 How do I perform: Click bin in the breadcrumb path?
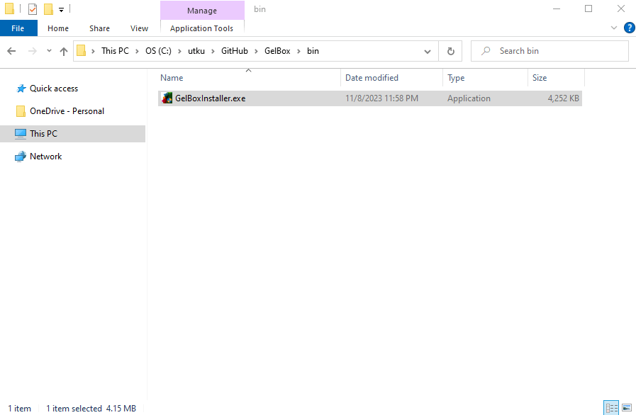coord(313,51)
